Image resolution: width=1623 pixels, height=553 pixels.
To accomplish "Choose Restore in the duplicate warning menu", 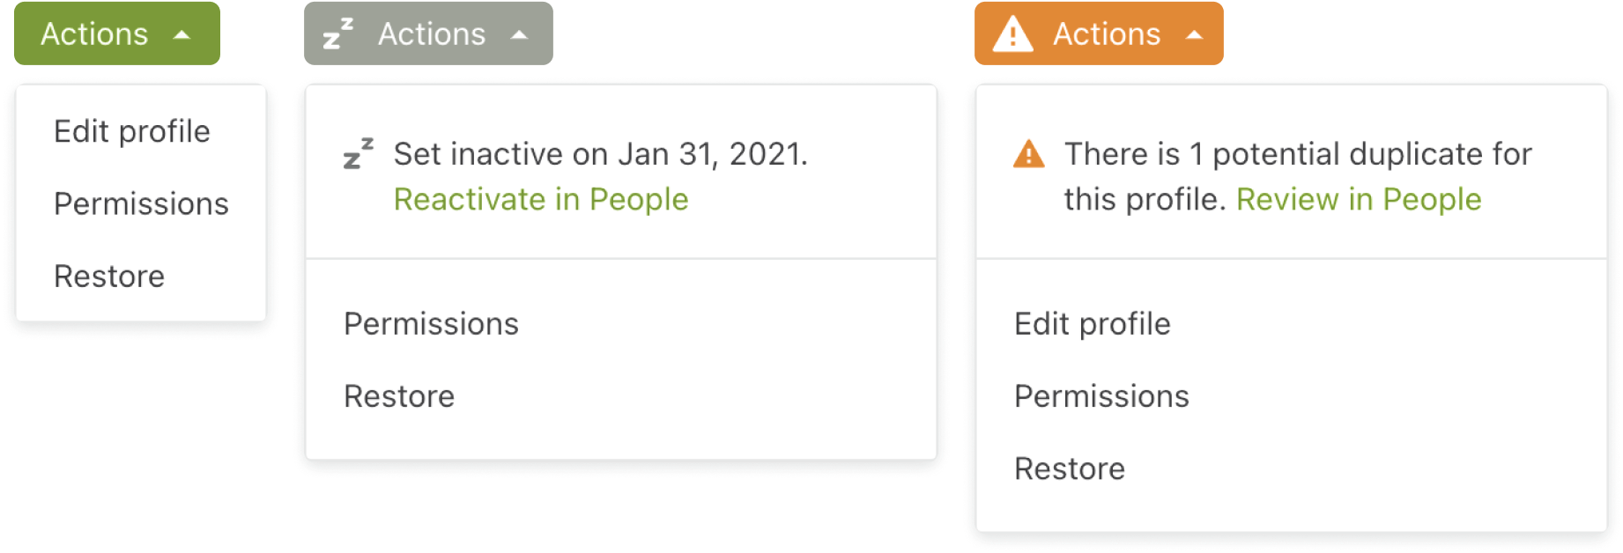I will pyautogui.click(x=1070, y=468).
